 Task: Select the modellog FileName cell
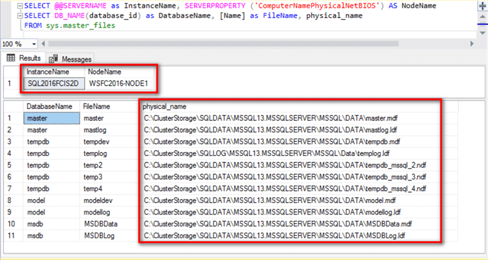[108, 212]
